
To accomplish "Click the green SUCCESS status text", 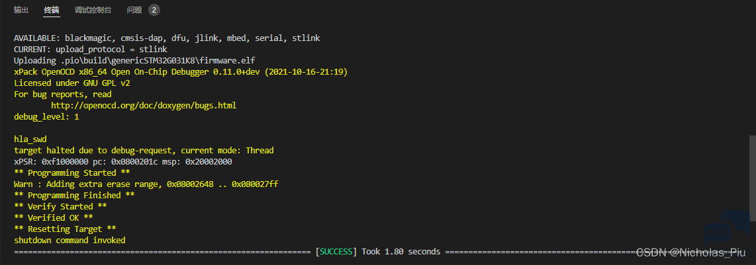I will click(x=336, y=252).
